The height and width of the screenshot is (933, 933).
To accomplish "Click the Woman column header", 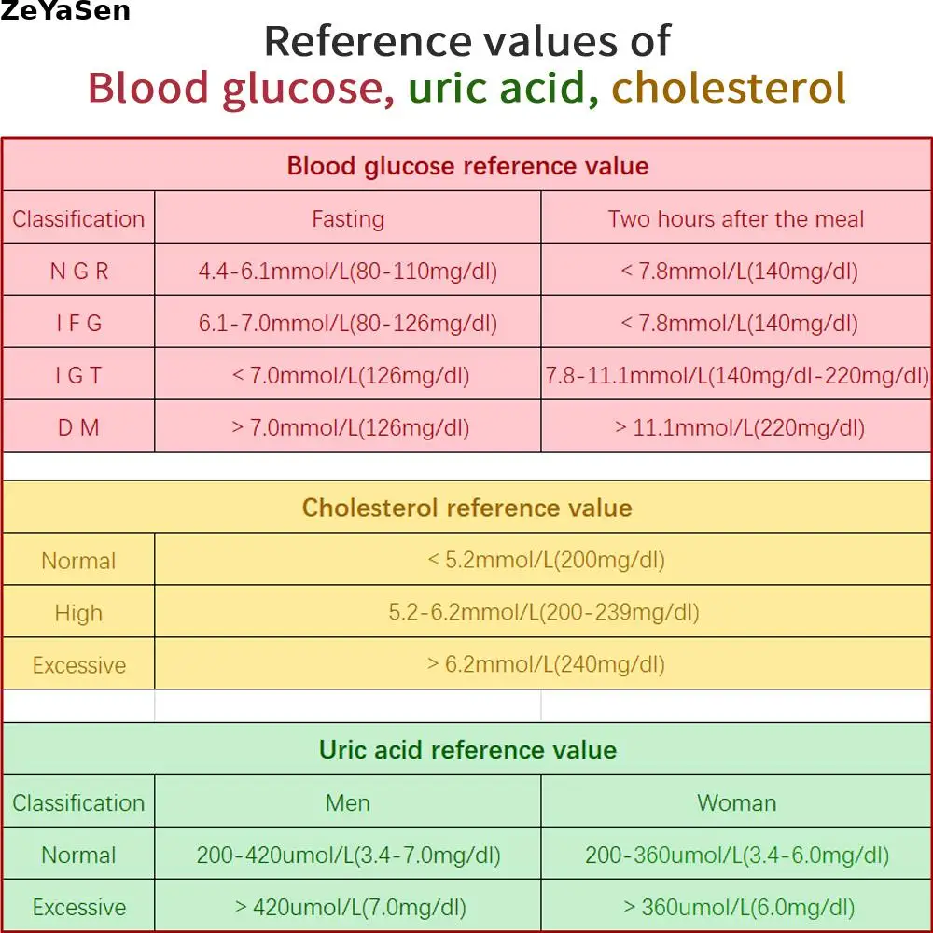I will point(736,803).
